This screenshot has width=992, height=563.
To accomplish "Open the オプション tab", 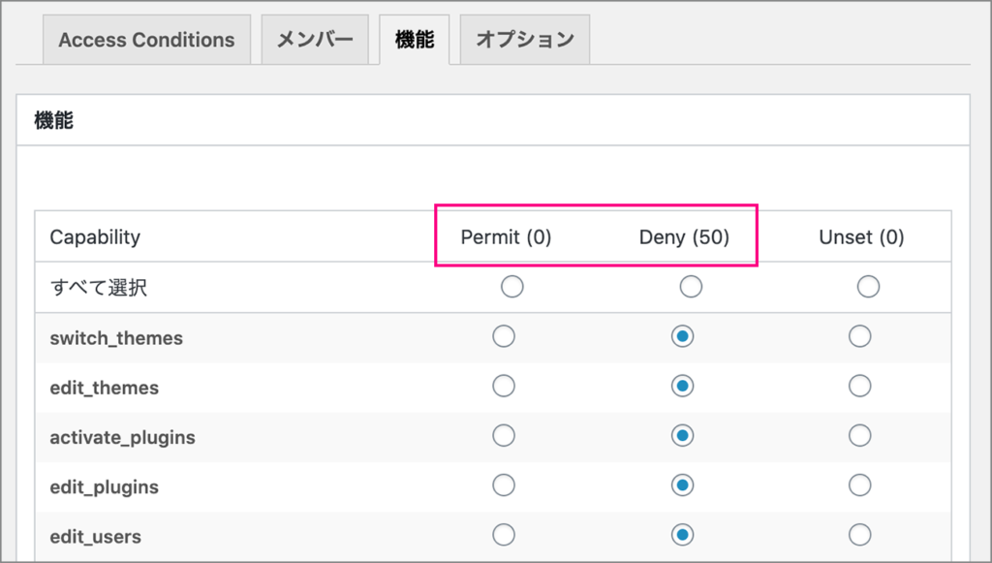I will [525, 40].
